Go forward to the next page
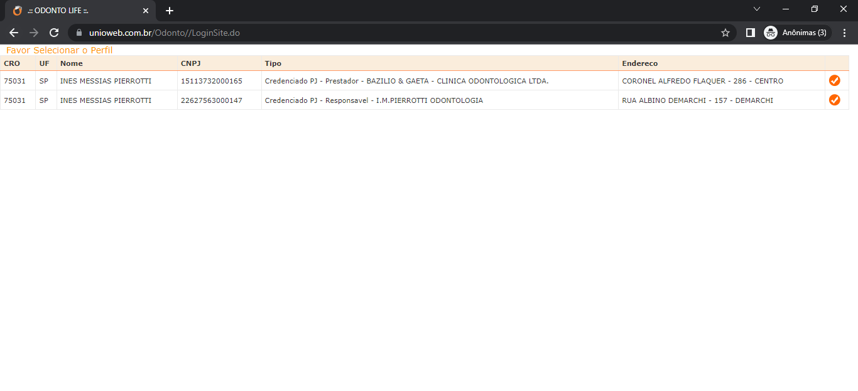858x391 pixels. tap(34, 33)
